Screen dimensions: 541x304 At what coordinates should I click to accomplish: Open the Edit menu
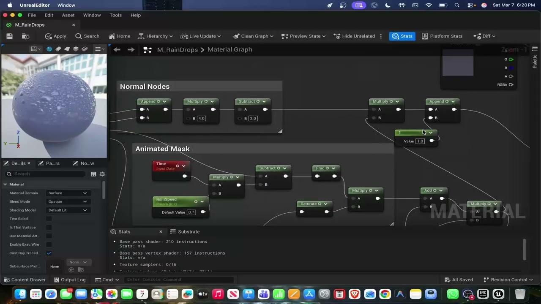49,15
